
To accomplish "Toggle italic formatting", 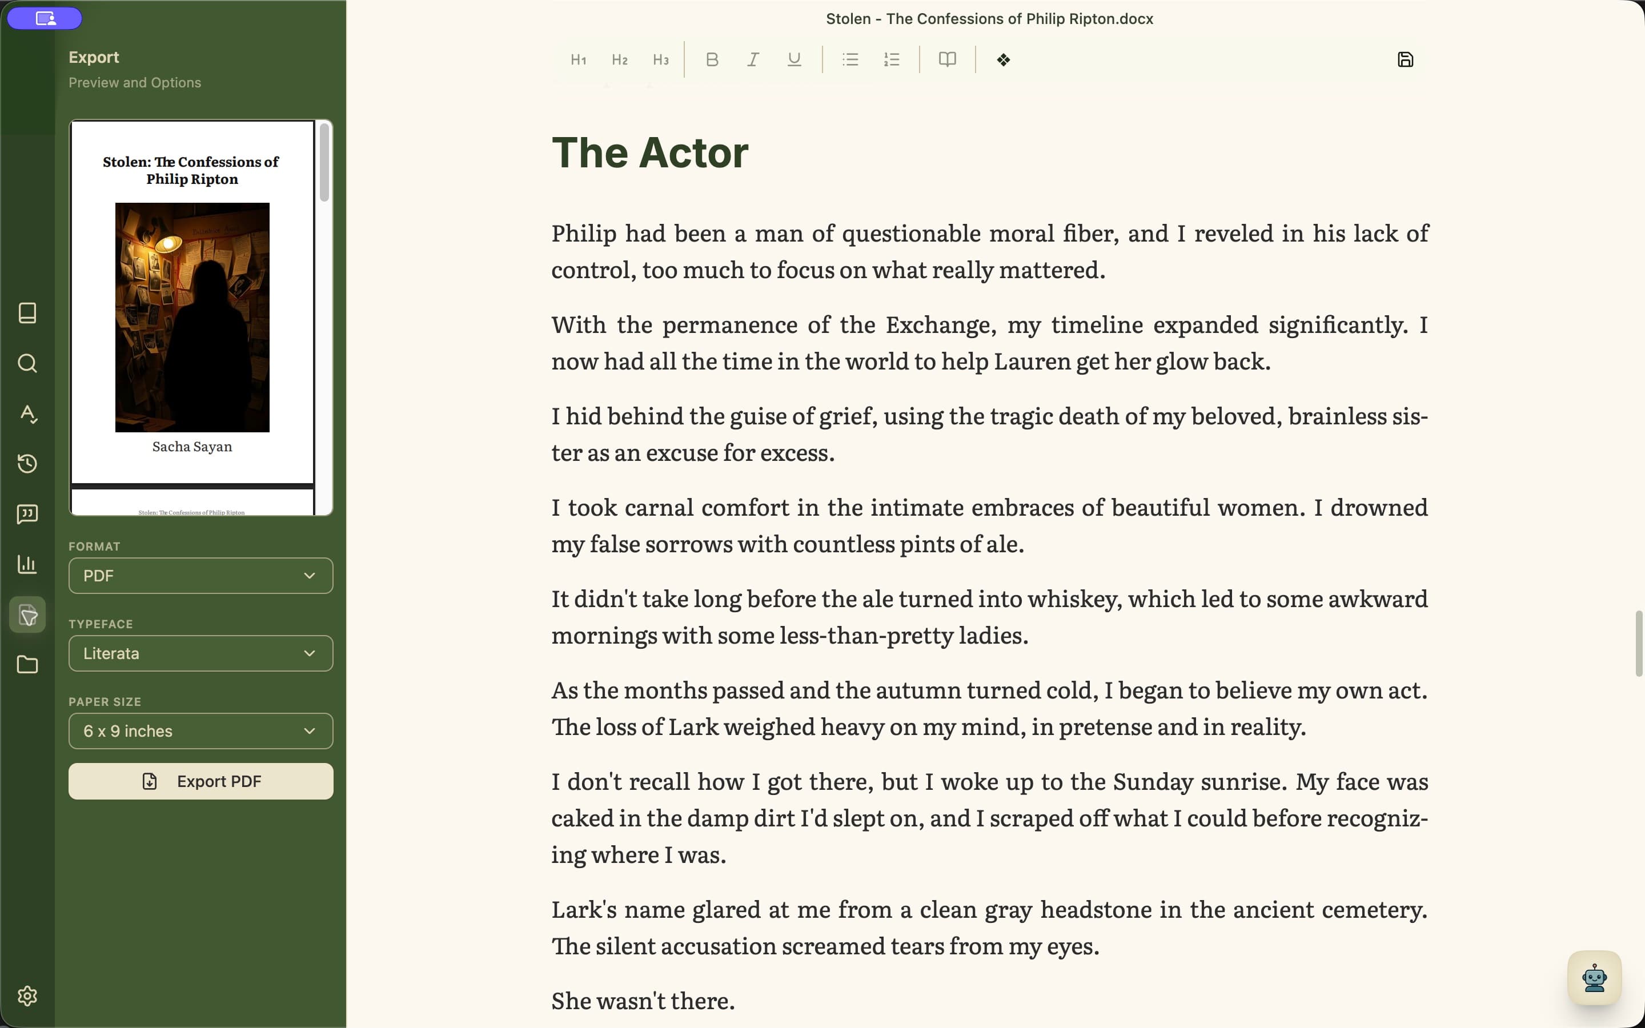I will pos(753,60).
